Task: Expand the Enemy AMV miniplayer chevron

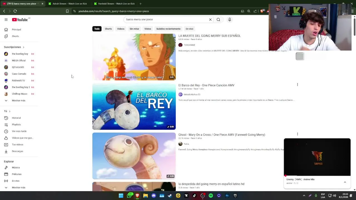Action: (345, 182)
